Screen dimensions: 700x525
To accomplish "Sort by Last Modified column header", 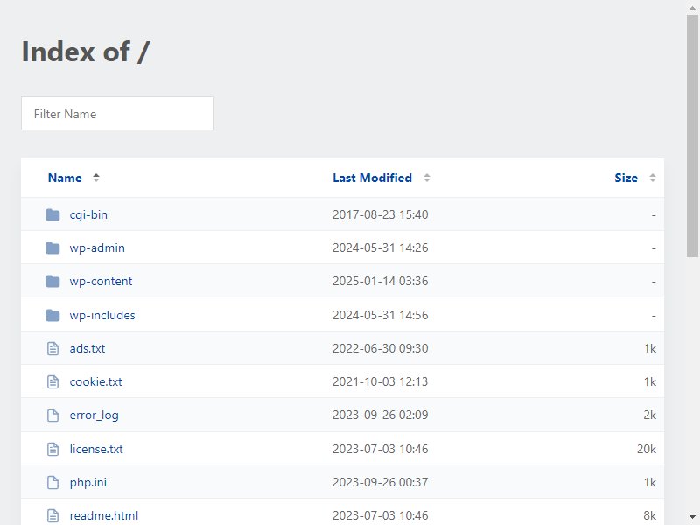I will [372, 178].
